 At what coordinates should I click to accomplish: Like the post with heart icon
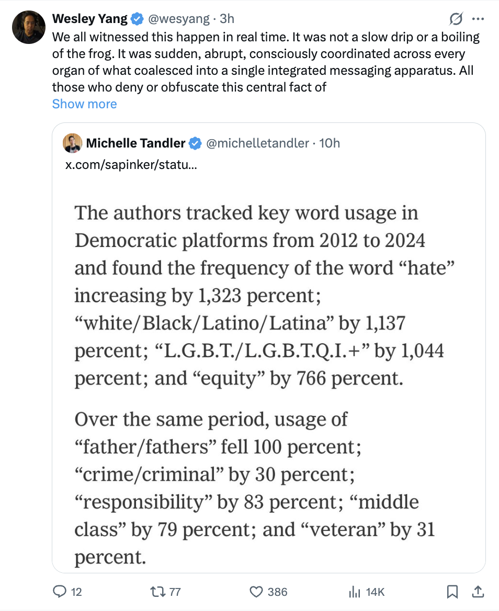tap(256, 592)
